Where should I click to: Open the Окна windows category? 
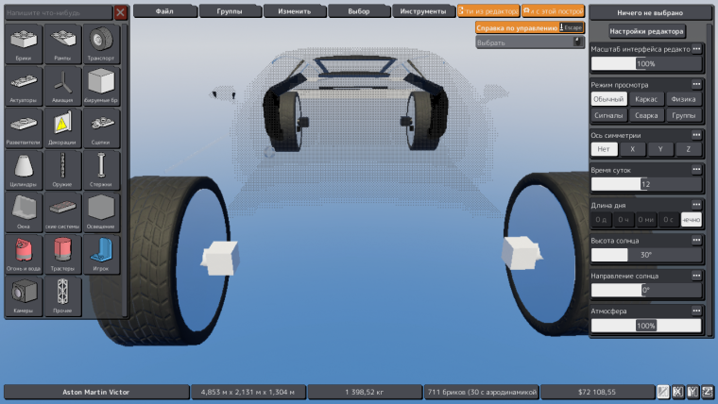point(24,212)
